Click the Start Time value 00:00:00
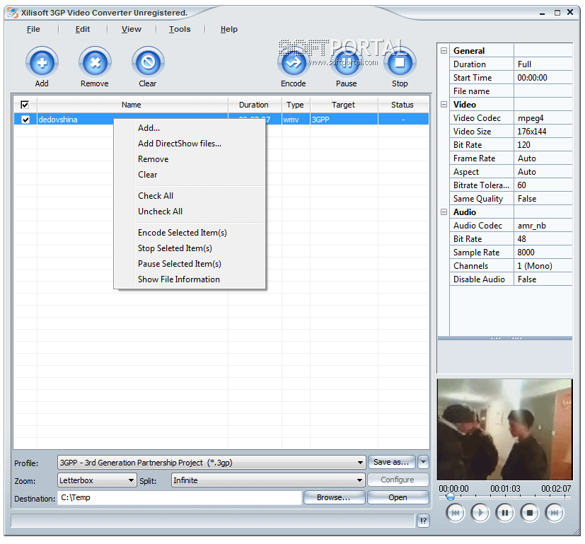Image resolution: width=585 pixels, height=544 pixels. 543,78
